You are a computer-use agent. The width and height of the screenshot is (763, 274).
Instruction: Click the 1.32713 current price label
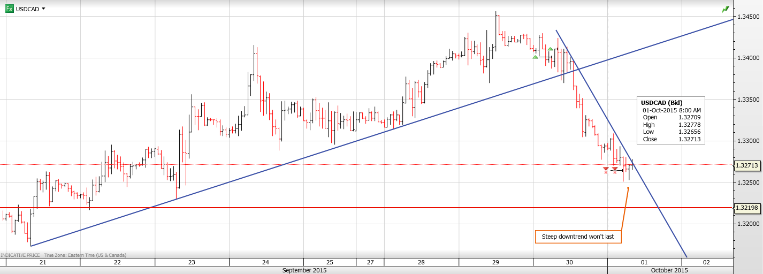[x=747, y=166]
